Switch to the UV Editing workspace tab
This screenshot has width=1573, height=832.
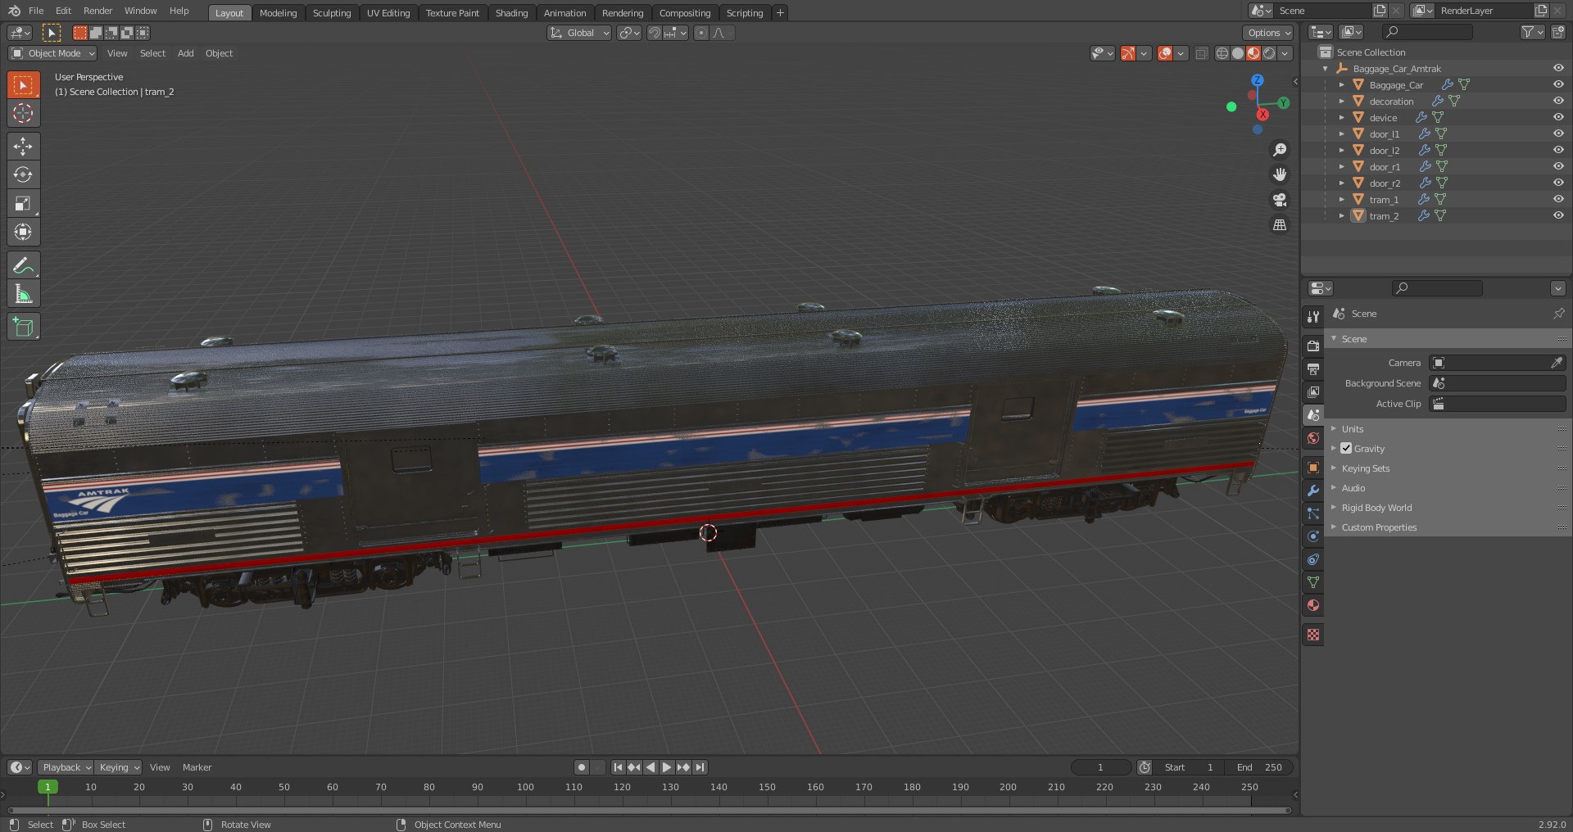(388, 13)
